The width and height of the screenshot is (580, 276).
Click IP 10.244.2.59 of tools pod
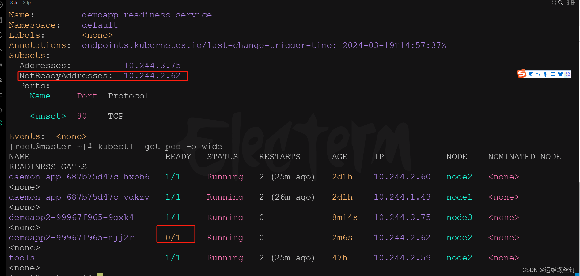tap(402, 258)
